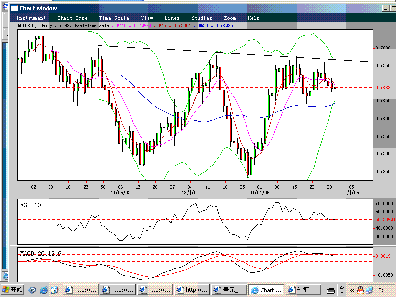Expand the Time Scale menu
The width and height of the screenshot is (396, 297).
click(x=114, y=18)
